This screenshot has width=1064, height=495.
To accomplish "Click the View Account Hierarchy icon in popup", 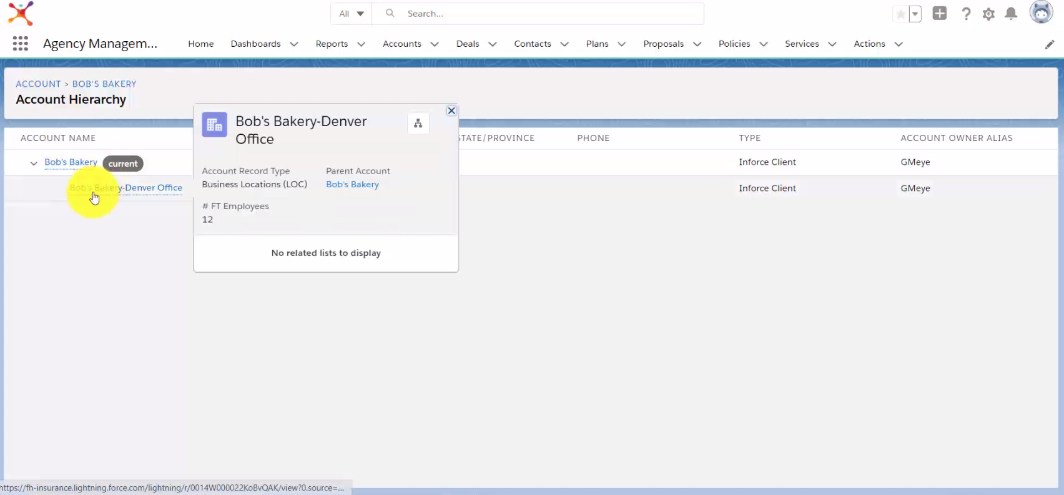I will (418, 124).
